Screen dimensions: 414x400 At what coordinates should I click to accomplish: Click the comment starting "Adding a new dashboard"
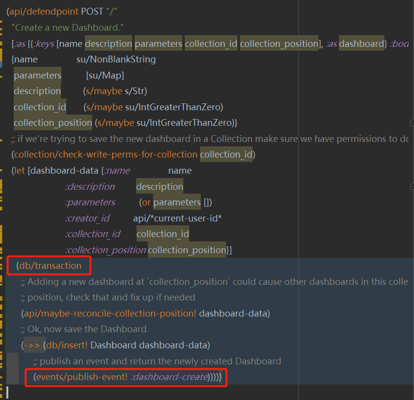pyautogui.click(x=215, y=281)
